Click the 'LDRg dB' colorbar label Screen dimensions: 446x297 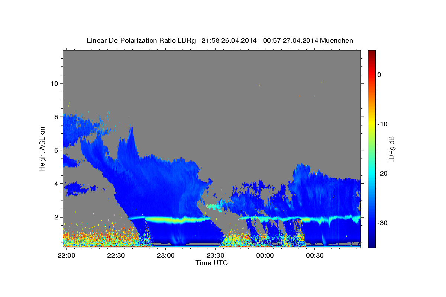(391, 149)
